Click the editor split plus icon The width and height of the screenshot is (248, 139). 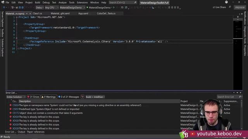click(238, 17)
